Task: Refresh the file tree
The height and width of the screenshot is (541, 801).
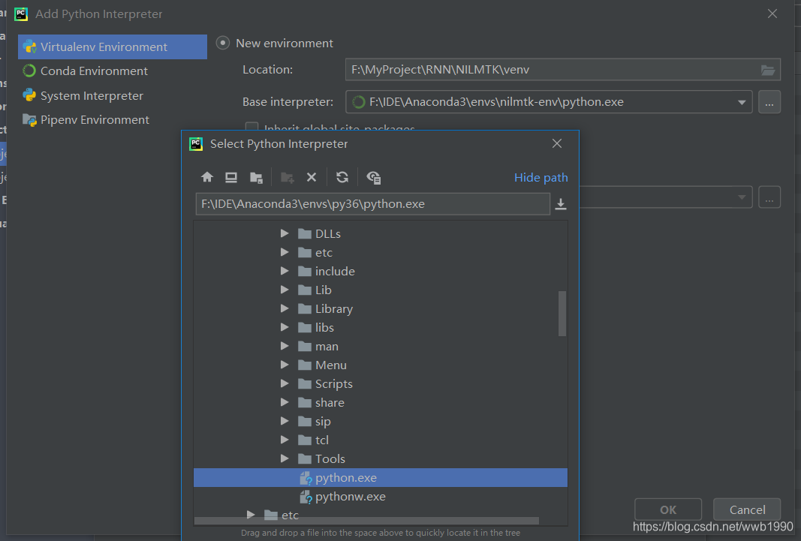Action: click(x=342, y=177)
